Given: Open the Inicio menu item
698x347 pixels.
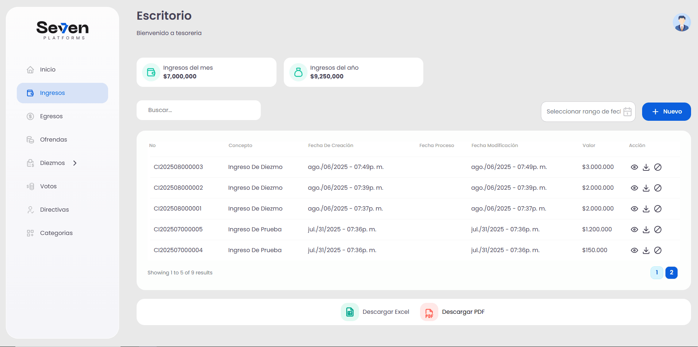Looking at the screenshot, I should (x=62, y=70).
